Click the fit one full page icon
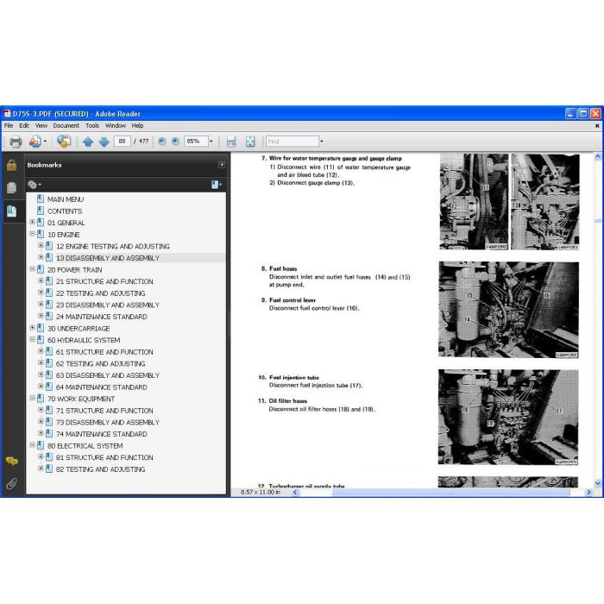This screenshot has width=604, height=604. [250, 142]
